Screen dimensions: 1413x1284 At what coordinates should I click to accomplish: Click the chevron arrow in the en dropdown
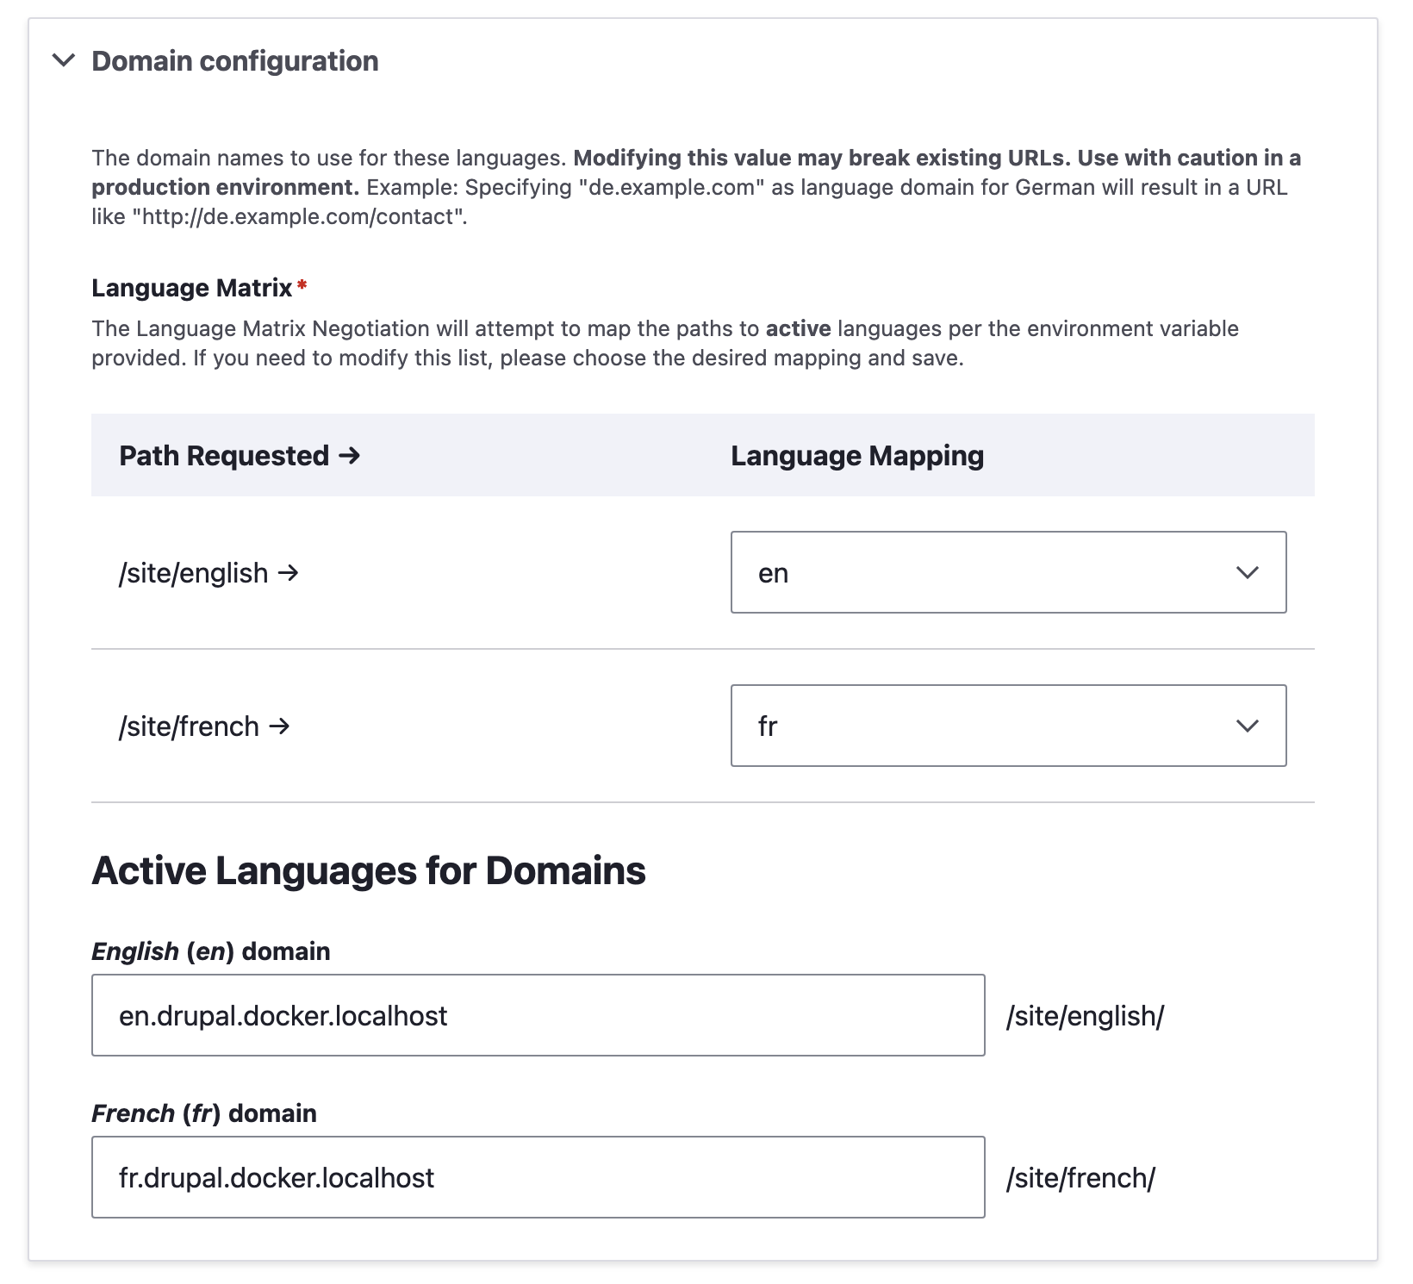pos(1247,572)
